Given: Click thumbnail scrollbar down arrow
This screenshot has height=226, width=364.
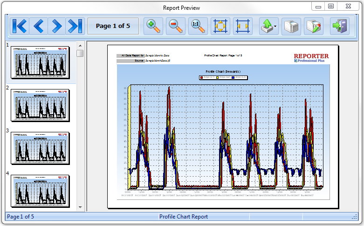Looking at the screenshot, I should pyautogui.click(x=80, y=207).
